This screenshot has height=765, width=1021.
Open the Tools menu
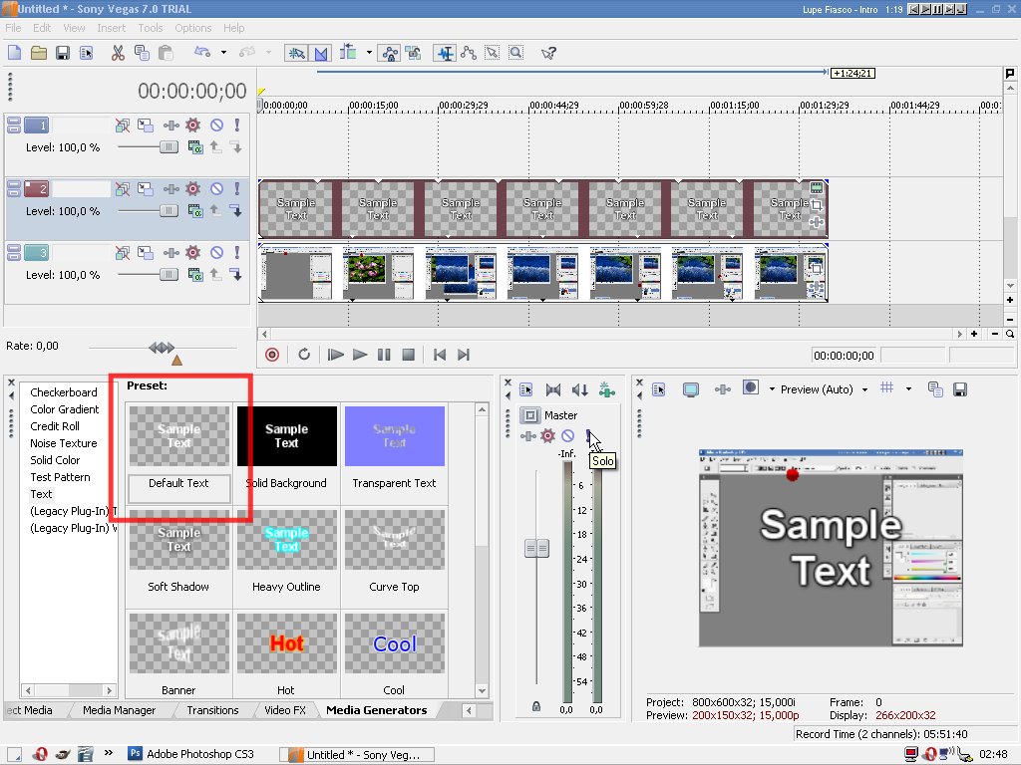point(151,28)
